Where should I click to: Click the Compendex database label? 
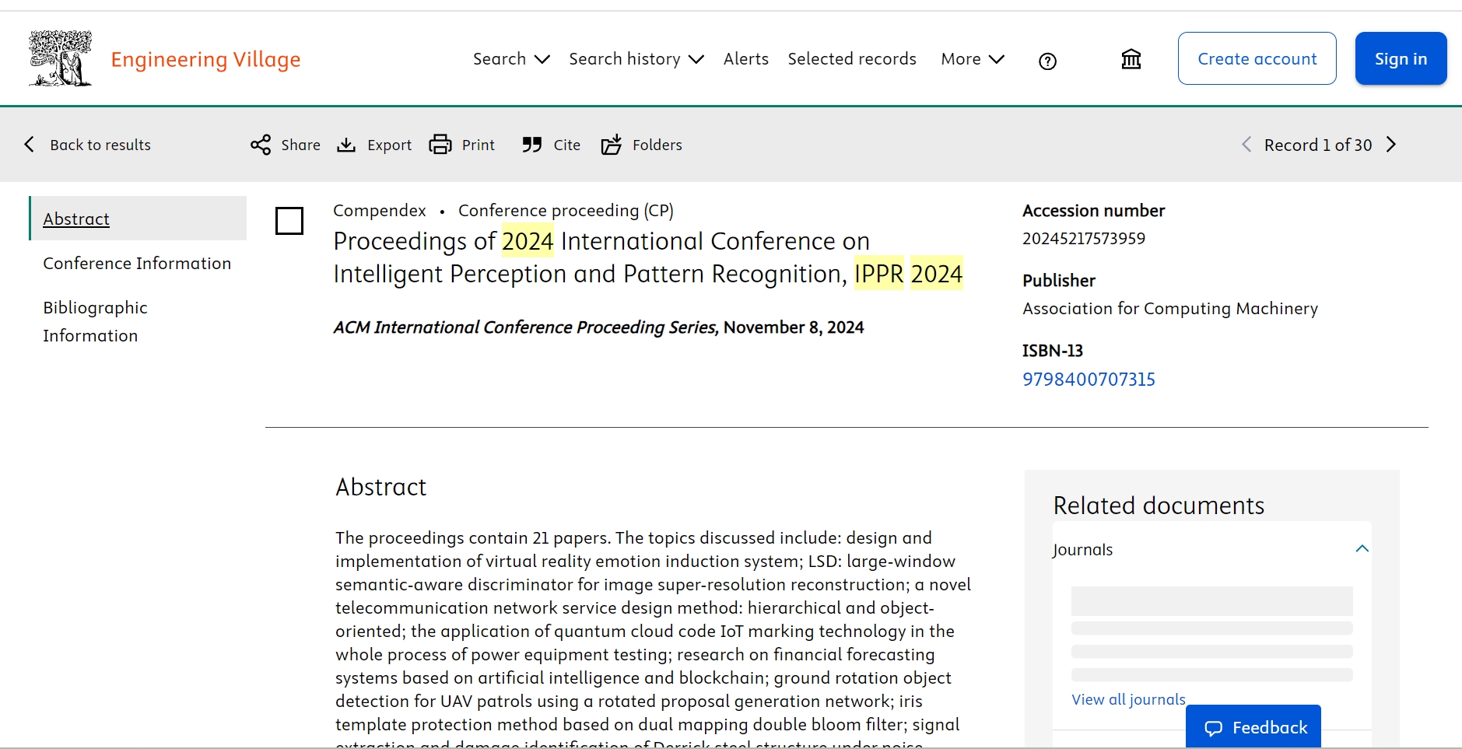[x=380, y=211]
